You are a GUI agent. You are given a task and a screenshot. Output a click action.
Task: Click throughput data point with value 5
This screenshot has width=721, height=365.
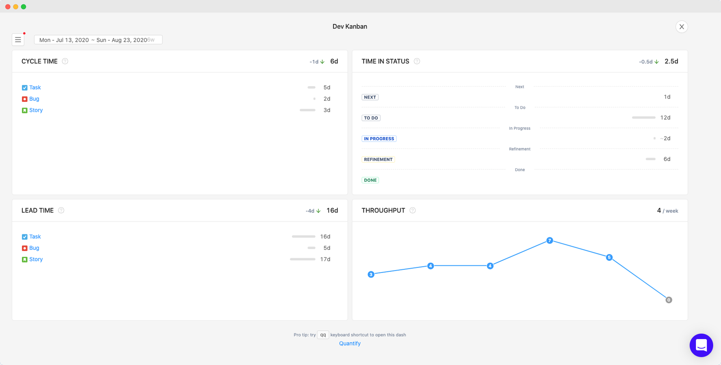(609, 258)
